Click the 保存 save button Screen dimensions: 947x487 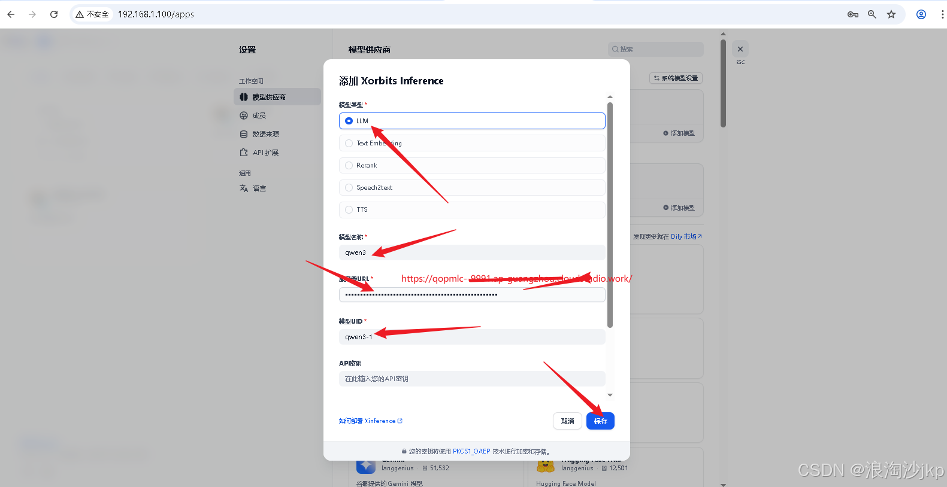pyautogui.click(x=600, y=421)
